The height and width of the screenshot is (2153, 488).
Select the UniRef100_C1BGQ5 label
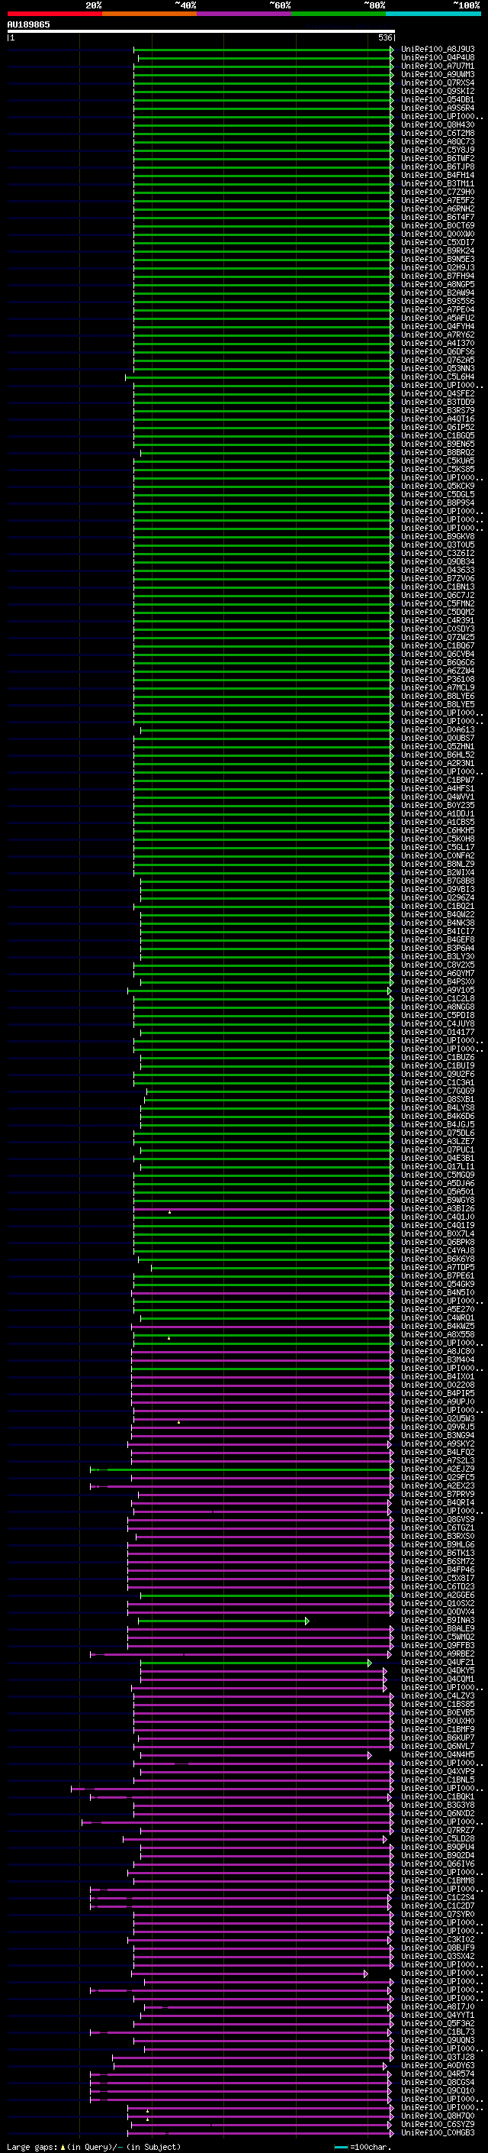click(x=437, y=435)
